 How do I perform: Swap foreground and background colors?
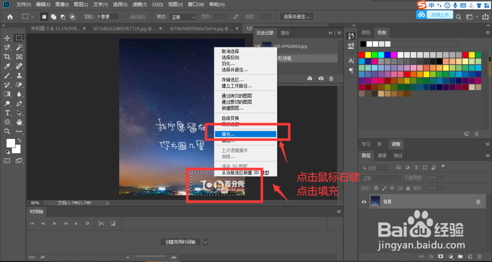pos(20,140)
